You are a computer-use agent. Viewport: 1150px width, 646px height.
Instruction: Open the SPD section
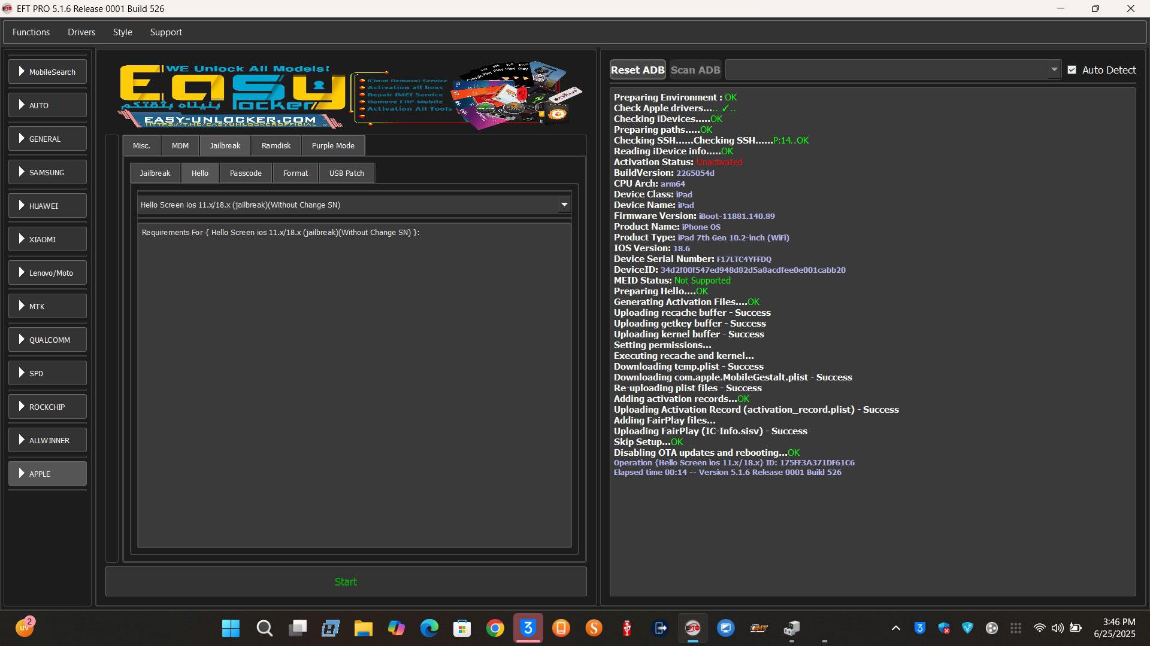click(x=47, y=373)
